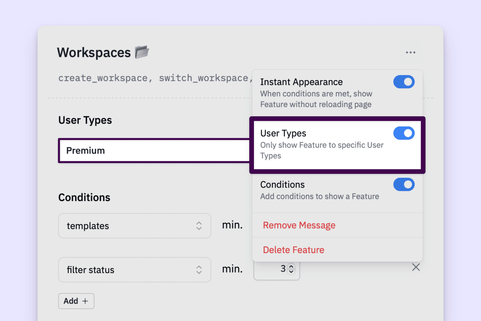Remove the filter status condition with X

(x=416, y=267)
